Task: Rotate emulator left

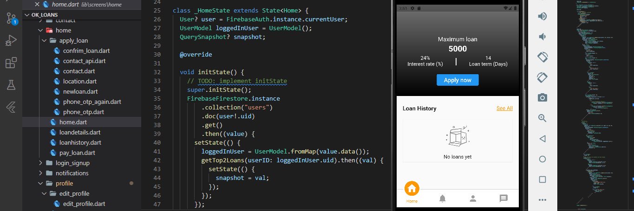Action: (x=542, y=57)
